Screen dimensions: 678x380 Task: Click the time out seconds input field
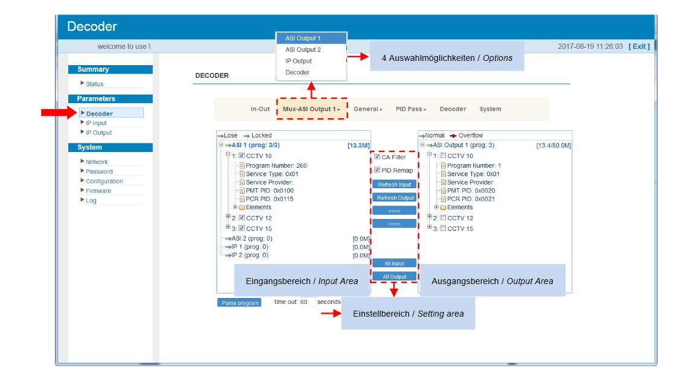tap(308, 302)
